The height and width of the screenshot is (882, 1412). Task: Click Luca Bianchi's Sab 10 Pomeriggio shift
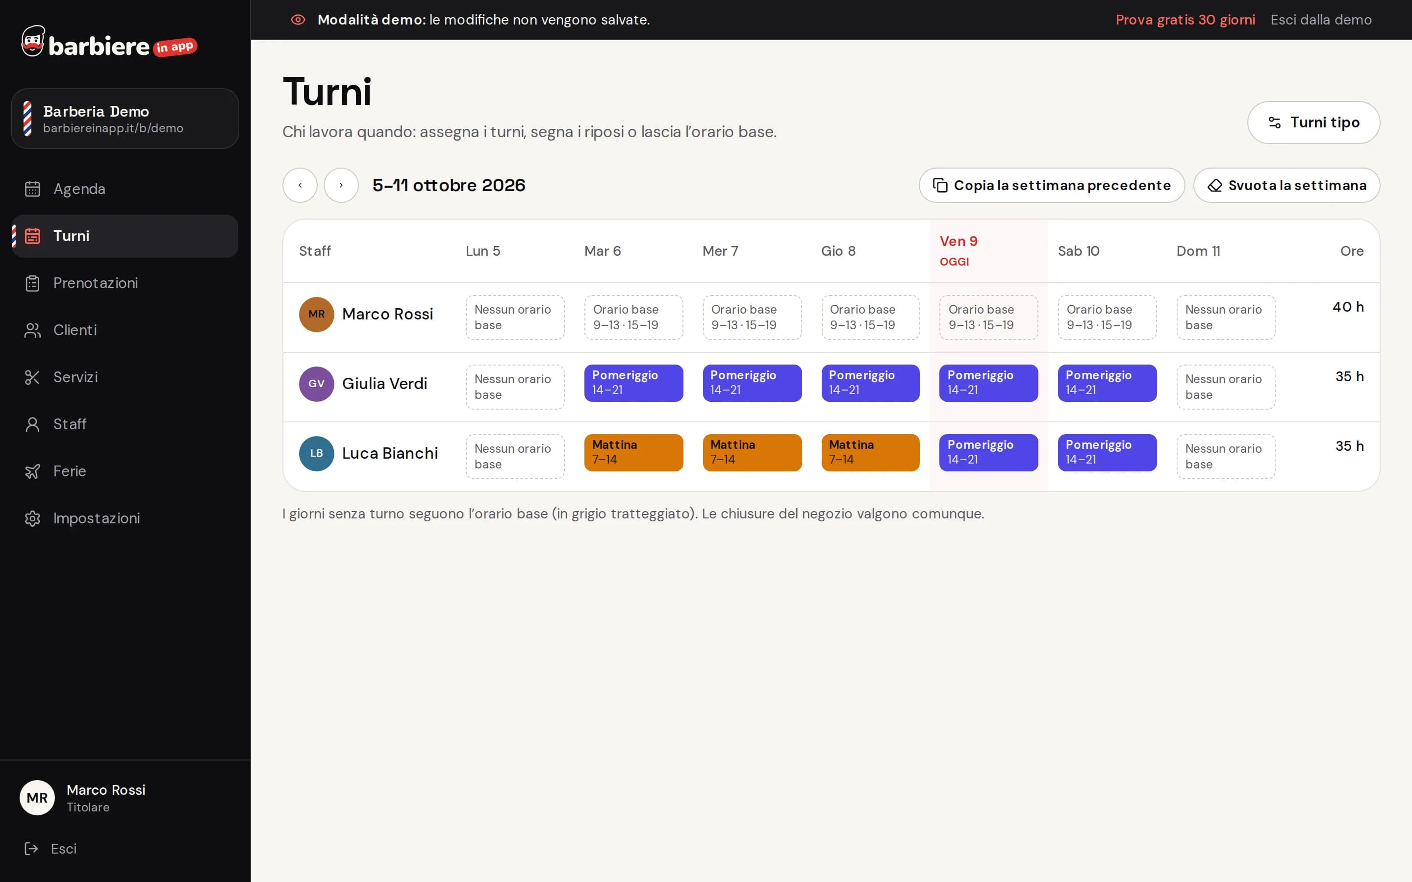click(1107, 453)
